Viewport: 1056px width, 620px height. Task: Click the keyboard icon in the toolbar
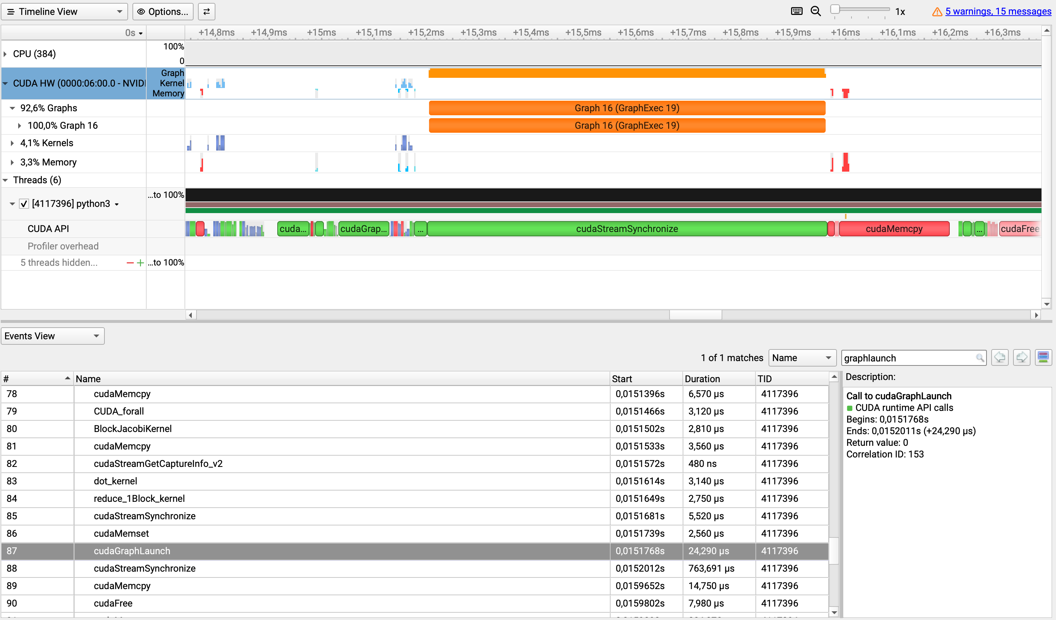(x=797, y=11)
